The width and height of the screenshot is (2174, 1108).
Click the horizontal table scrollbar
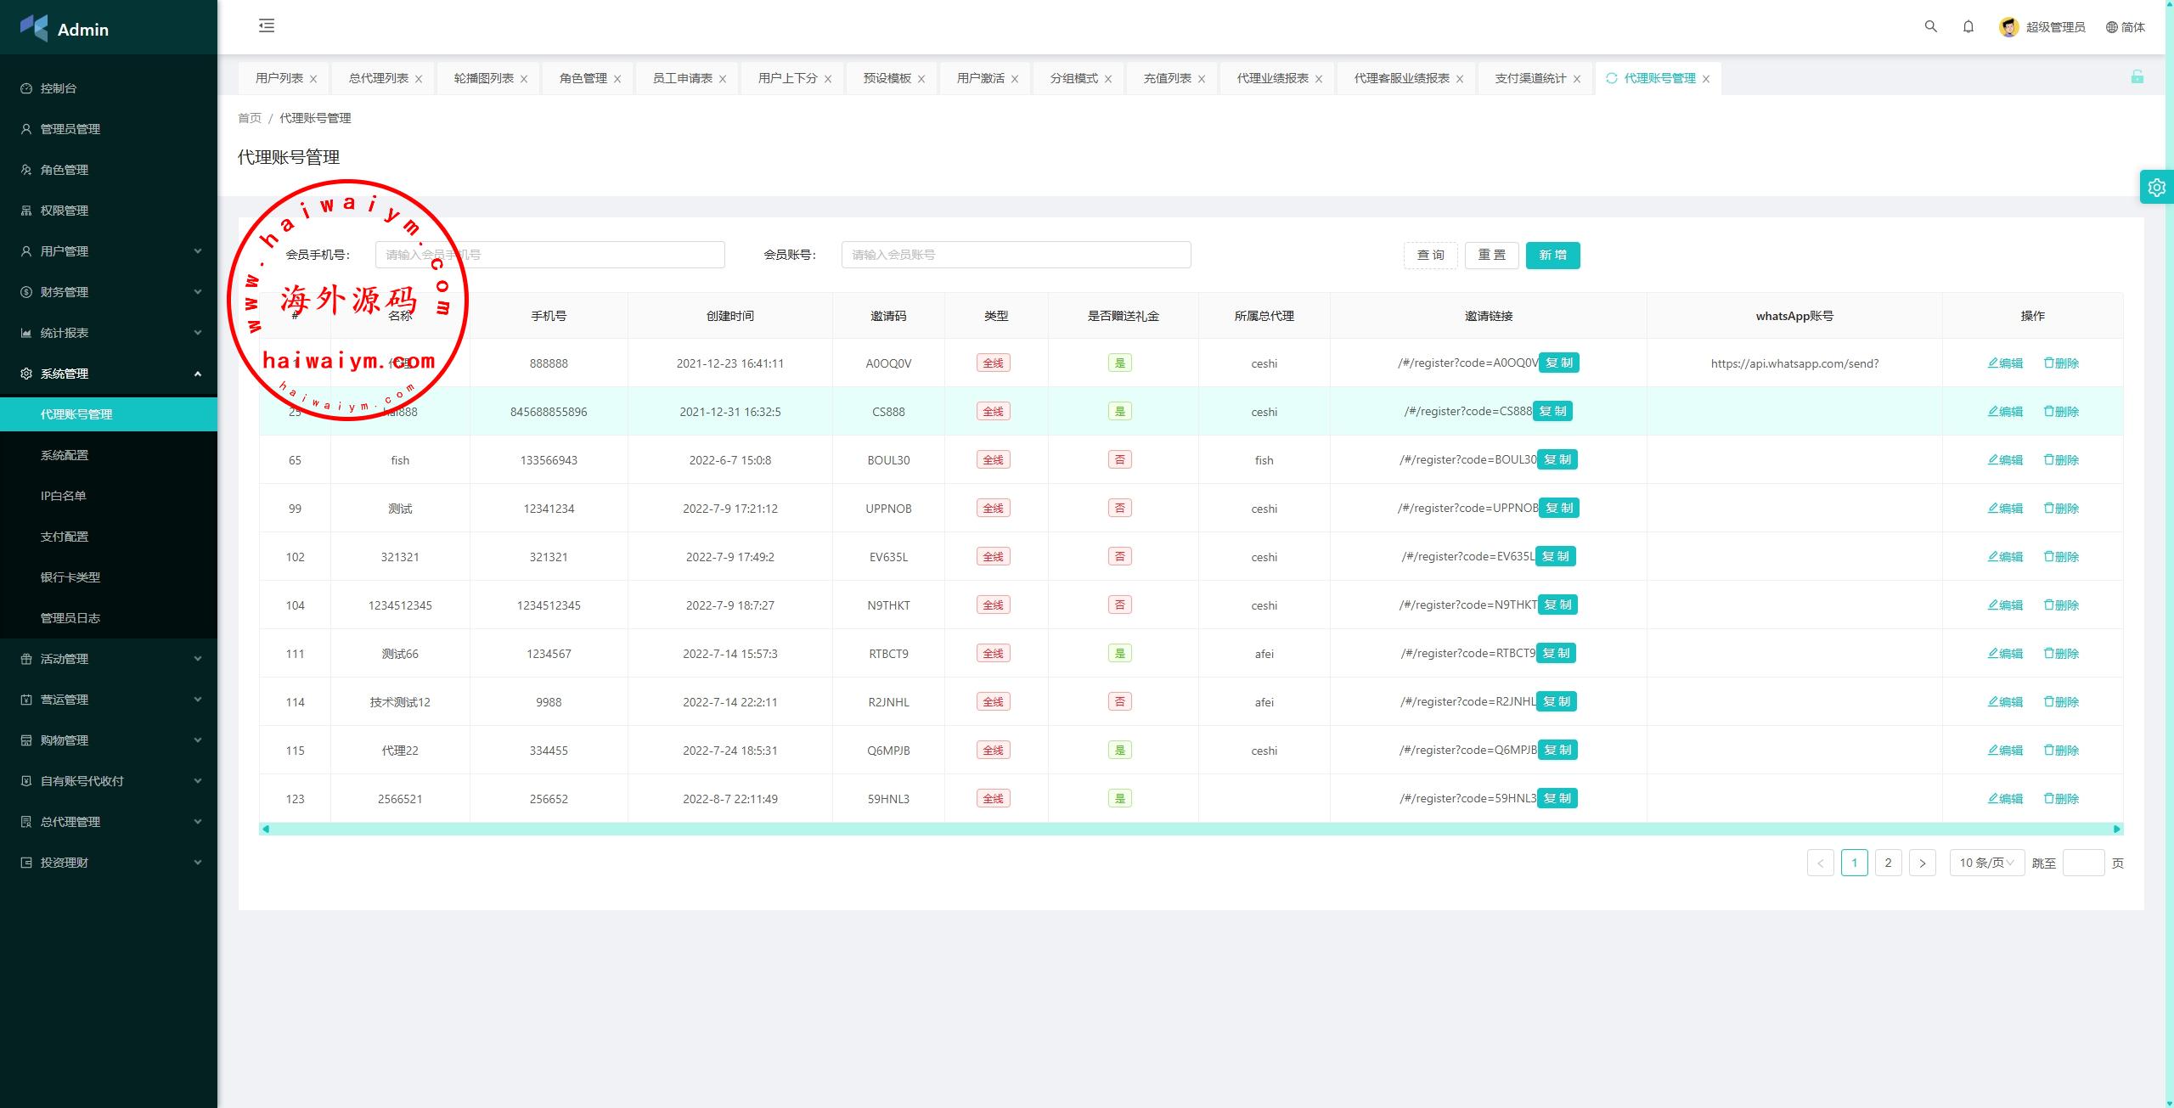coord(1189,829)
